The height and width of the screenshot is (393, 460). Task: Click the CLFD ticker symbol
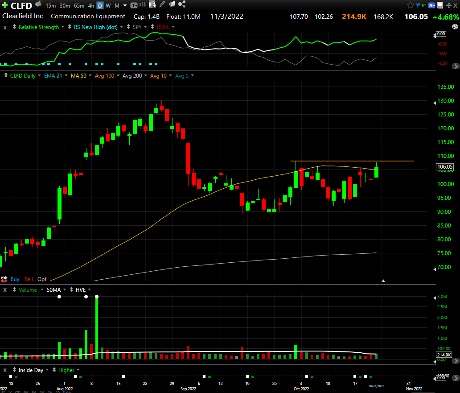tap(21, 6)
